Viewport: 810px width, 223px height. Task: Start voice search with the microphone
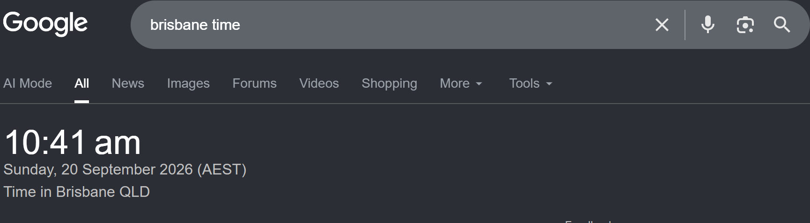707,25
